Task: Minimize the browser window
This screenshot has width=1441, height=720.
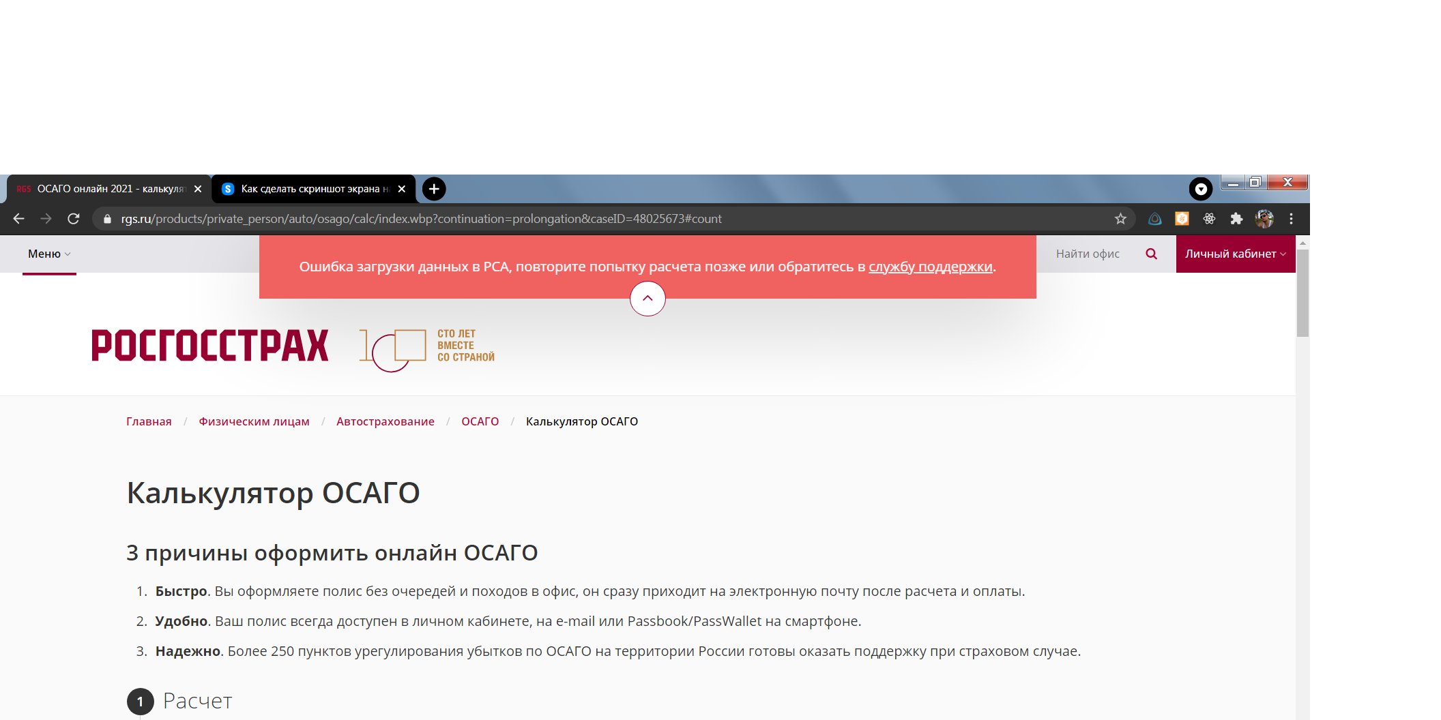Action: 1233,182
